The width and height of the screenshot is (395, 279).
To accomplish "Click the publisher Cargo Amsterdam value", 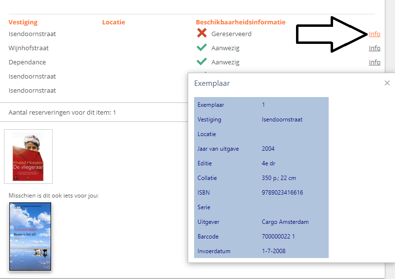I will coord(285,222).
